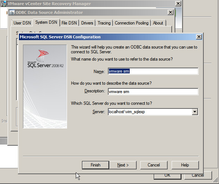Screen dimensions: 219x184
Task: Click the Next > button
Action: [x=123, y=165]
